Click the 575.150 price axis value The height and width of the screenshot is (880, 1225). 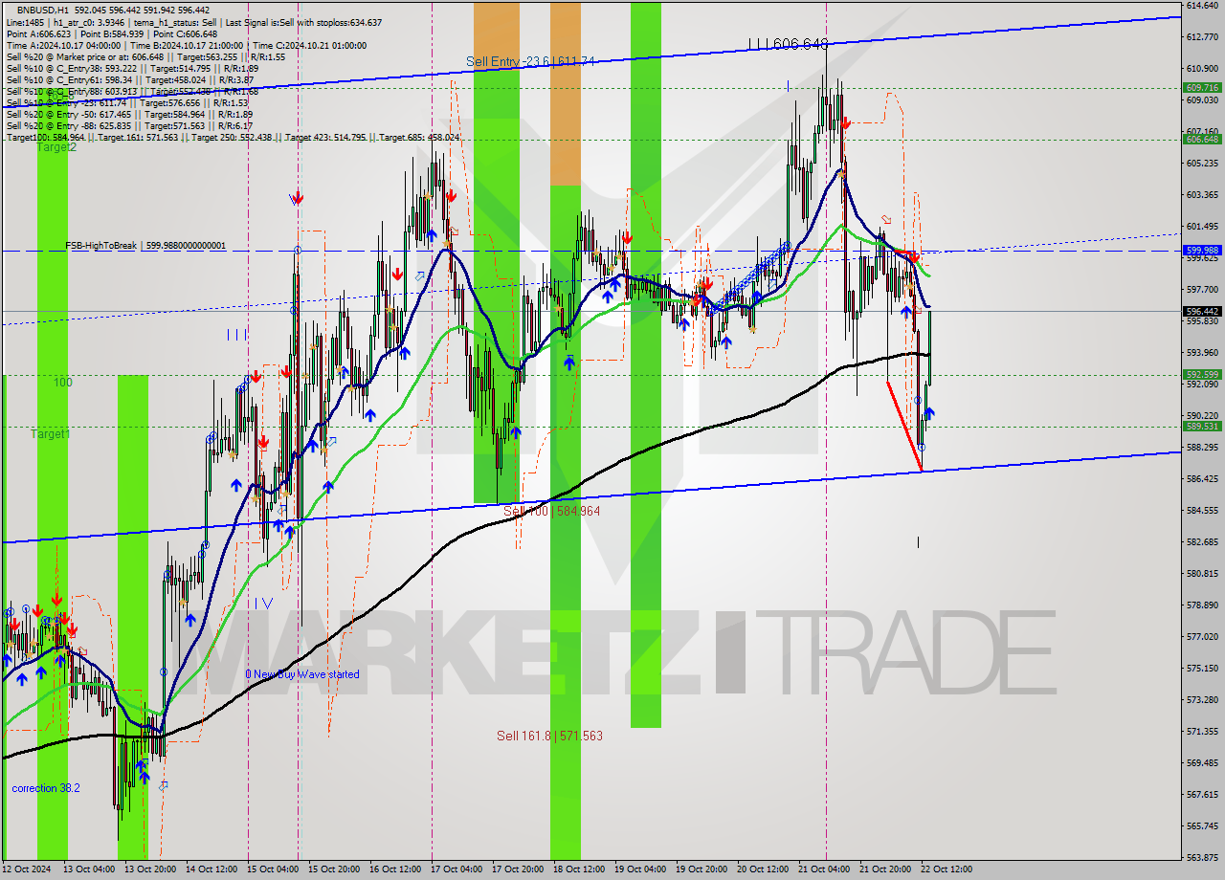pos(1202,668)
